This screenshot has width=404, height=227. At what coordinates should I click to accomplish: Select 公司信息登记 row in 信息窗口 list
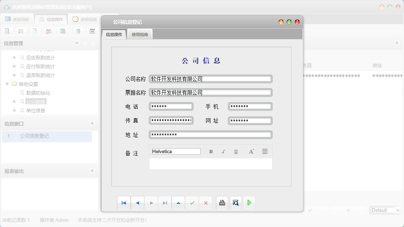click(47, 136)
